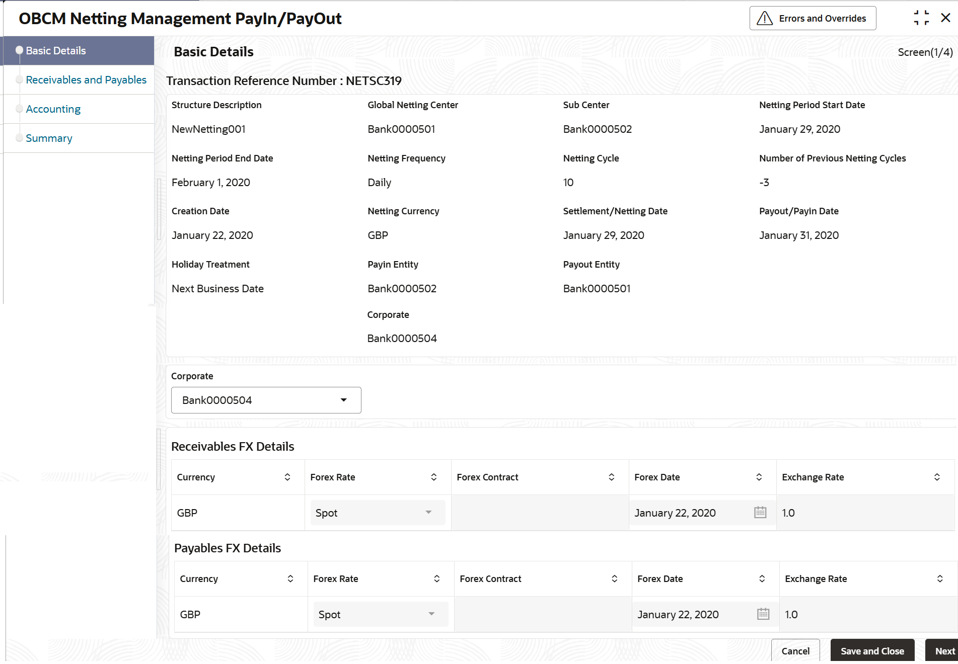Switch to the Accounting step
958x664 pixels.
pos(53,109)
